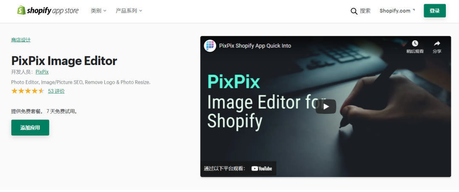This screenshot has width=459, height=192.
Task: Click the 搜索 search text
Action: pos(365,11)
